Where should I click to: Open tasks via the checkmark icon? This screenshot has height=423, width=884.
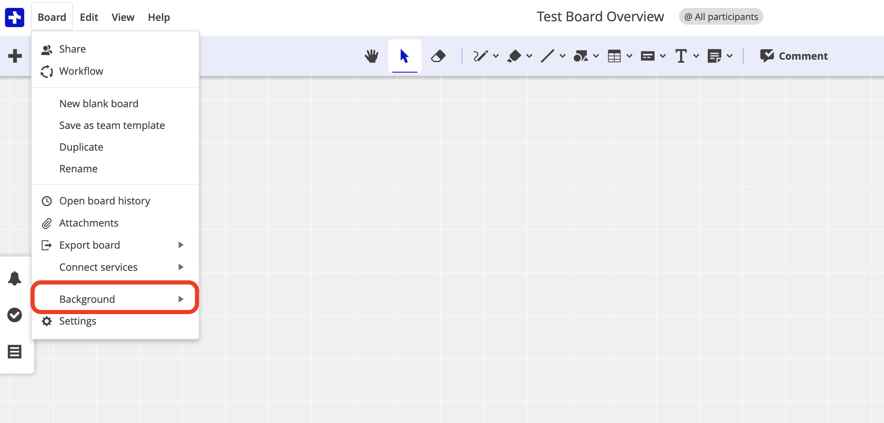(x=15, y=315)
